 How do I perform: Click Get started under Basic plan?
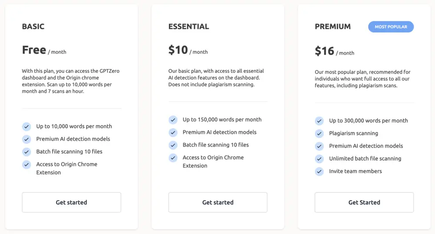tap(71, 202)
